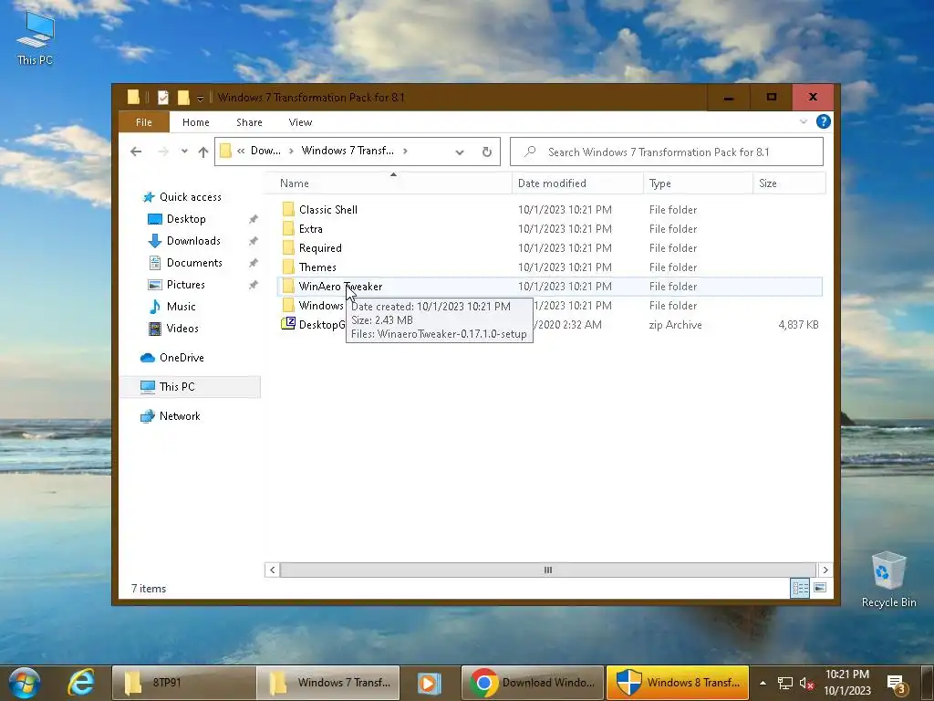Switch to Details view layout button
The image size is (934, 701).
point(800,589)
